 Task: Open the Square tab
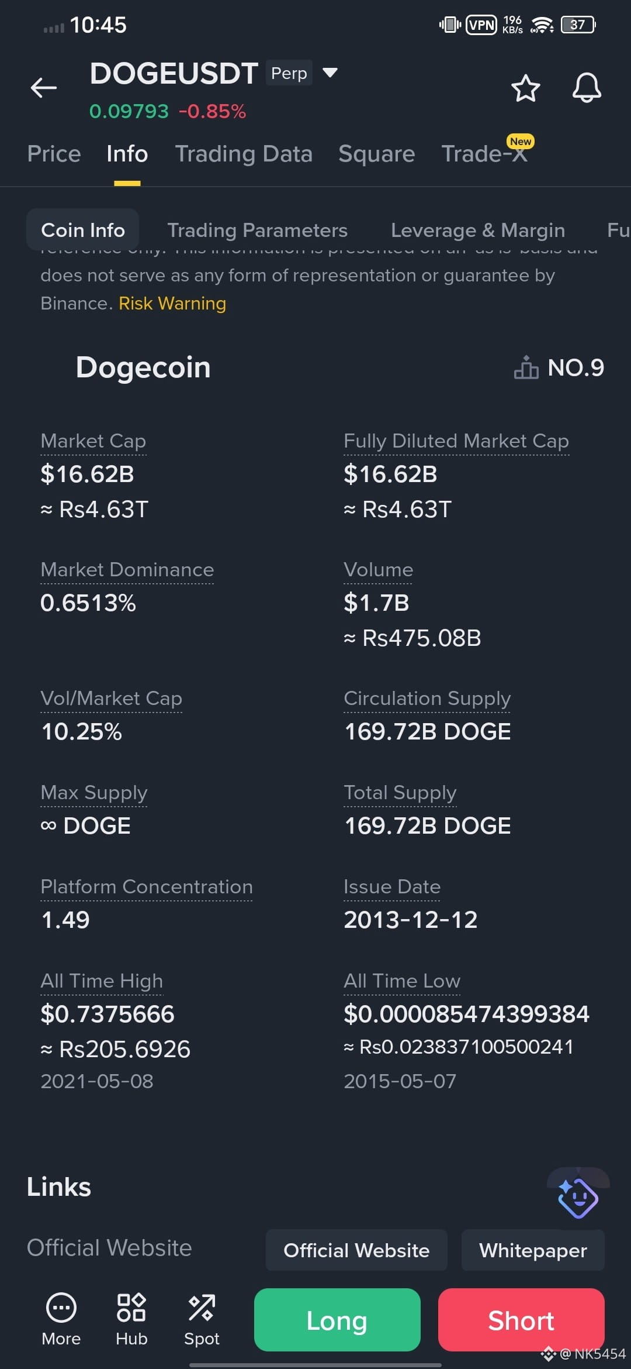[376, 154]
